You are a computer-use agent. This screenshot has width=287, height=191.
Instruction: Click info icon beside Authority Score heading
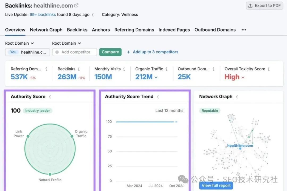(x=50, y=97)
